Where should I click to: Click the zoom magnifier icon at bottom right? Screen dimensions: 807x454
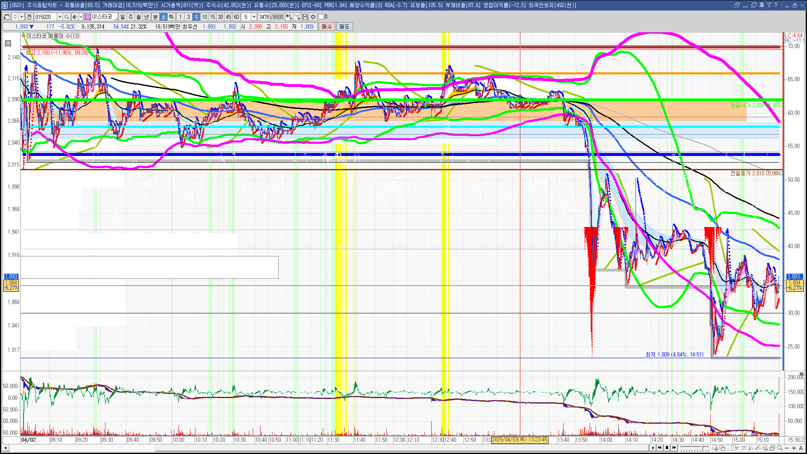point(780,448)
